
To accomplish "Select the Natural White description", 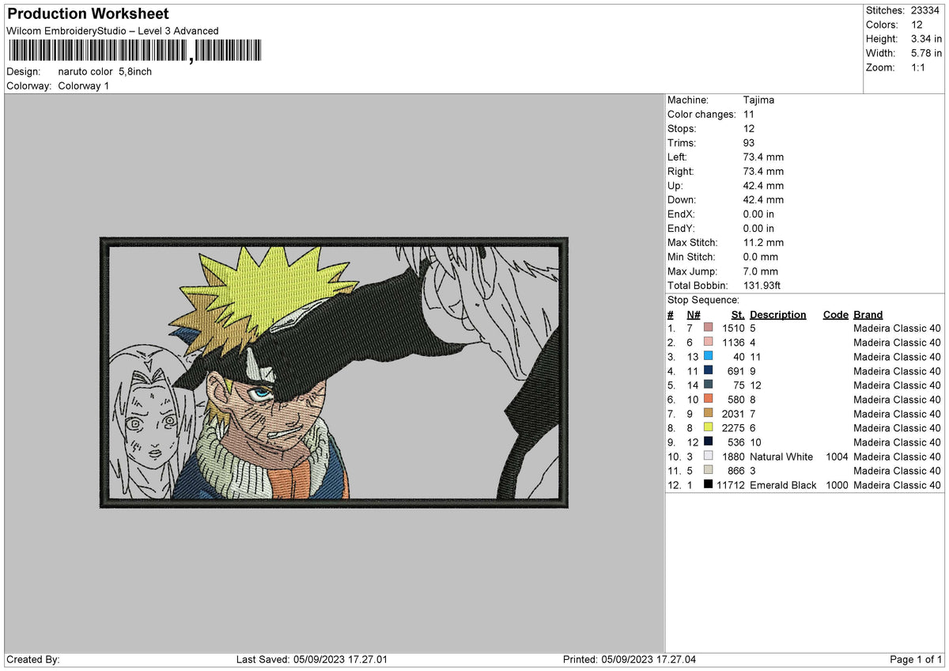I will click(781, 457).
